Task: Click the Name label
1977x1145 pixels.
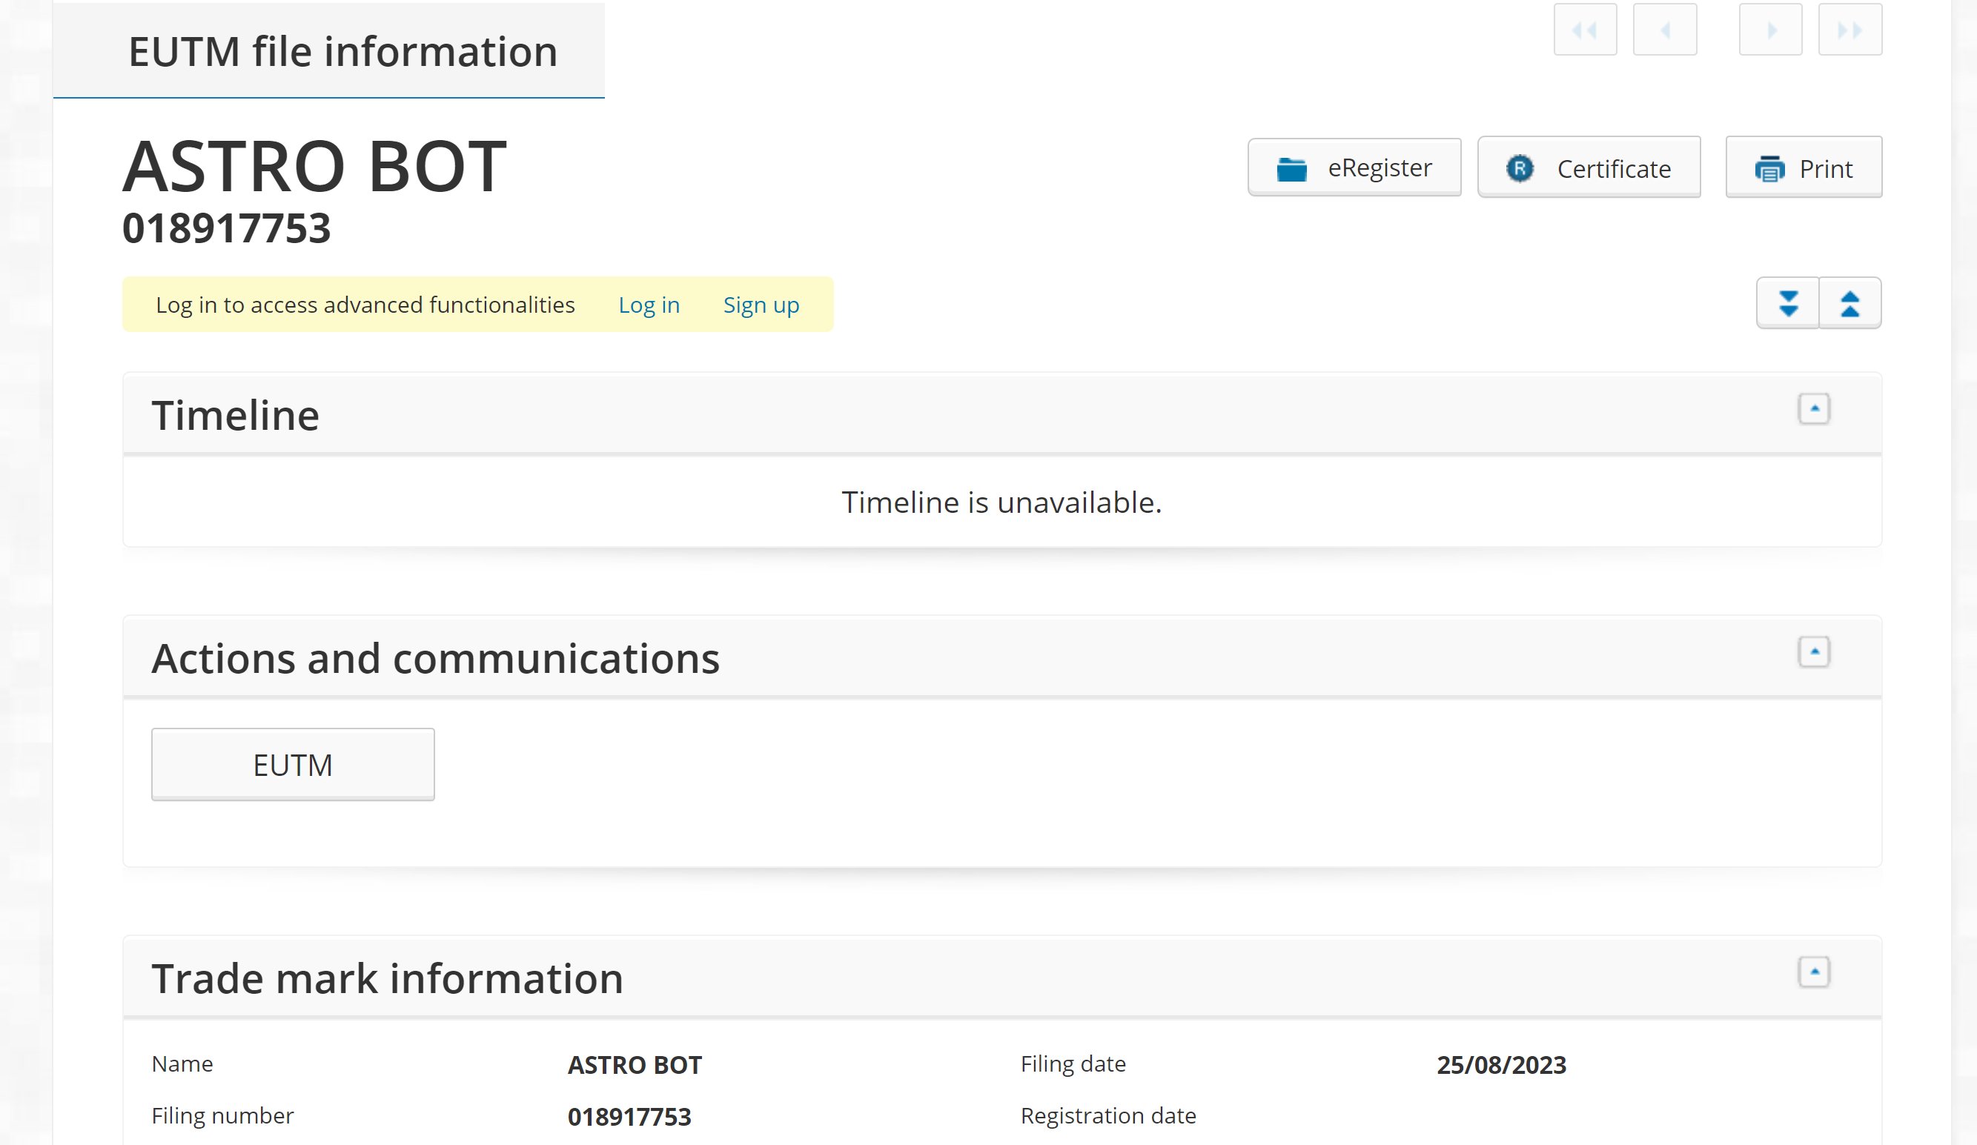Action: coord(182,1064)
